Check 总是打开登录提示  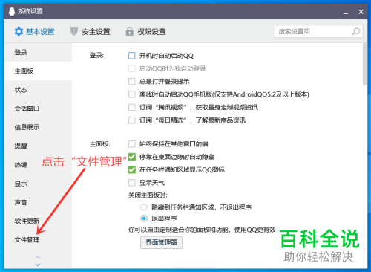pos(132,82)
